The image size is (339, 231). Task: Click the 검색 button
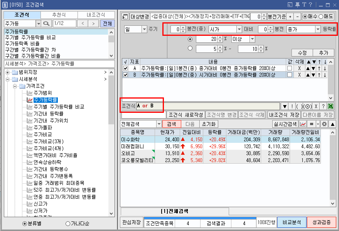[x=172, y=124]
